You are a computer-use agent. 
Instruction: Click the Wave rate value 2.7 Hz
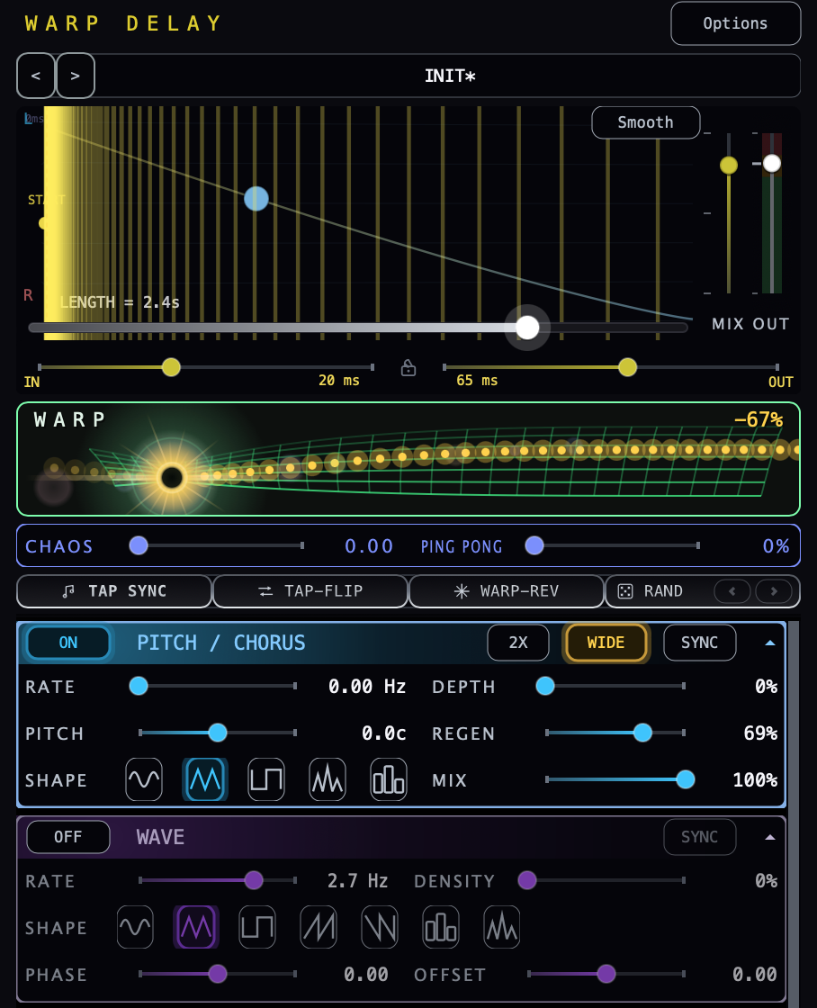357,881
